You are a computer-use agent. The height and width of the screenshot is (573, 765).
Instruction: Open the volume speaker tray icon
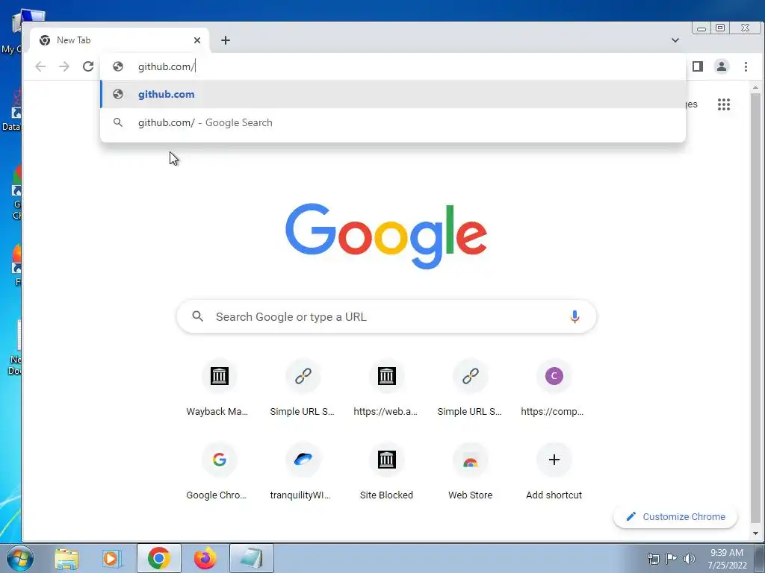point(689,558)
